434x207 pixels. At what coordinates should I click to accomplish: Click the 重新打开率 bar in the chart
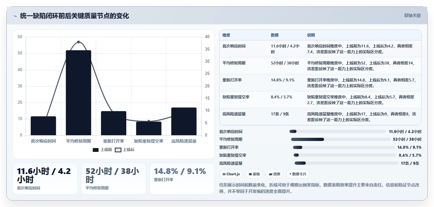click(x=113, y=123)
